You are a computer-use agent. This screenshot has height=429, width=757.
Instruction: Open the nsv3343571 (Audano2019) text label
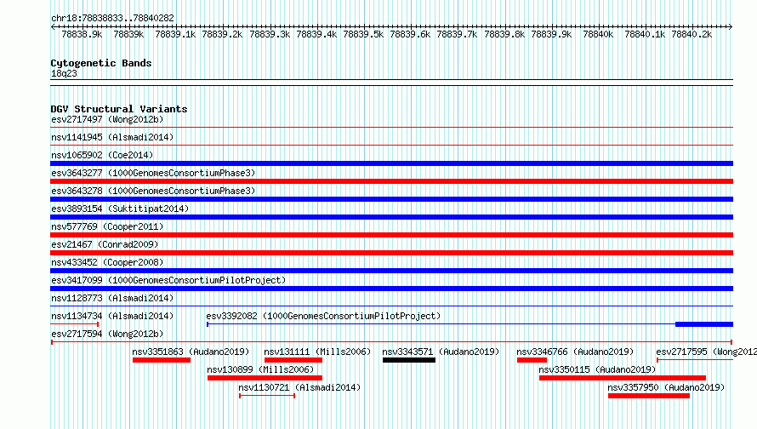tap(441, 352)
